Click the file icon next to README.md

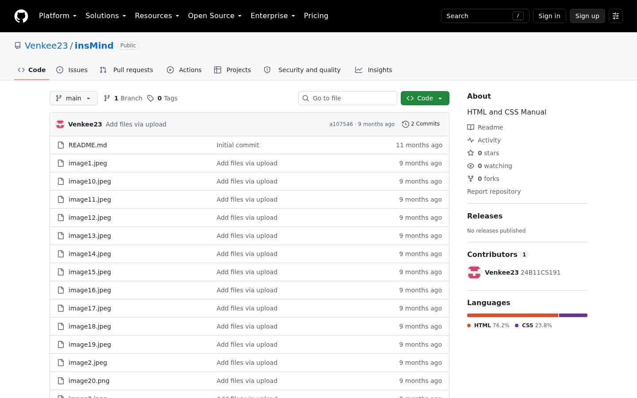click(61, 145)
